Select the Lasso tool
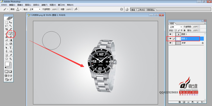The image size is (212, 106). 6,26
